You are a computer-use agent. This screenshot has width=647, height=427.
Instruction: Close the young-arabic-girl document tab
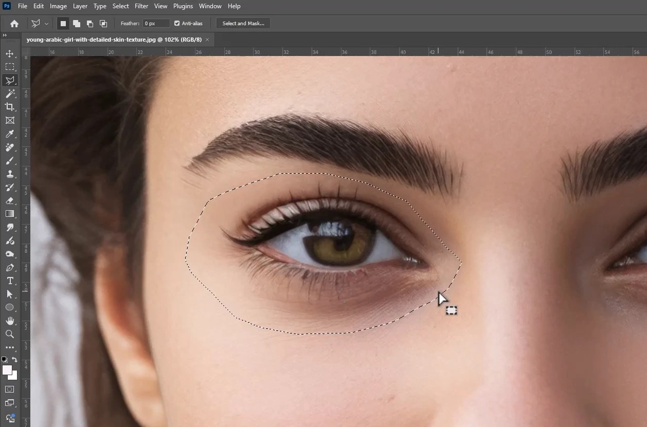(207, 39)
